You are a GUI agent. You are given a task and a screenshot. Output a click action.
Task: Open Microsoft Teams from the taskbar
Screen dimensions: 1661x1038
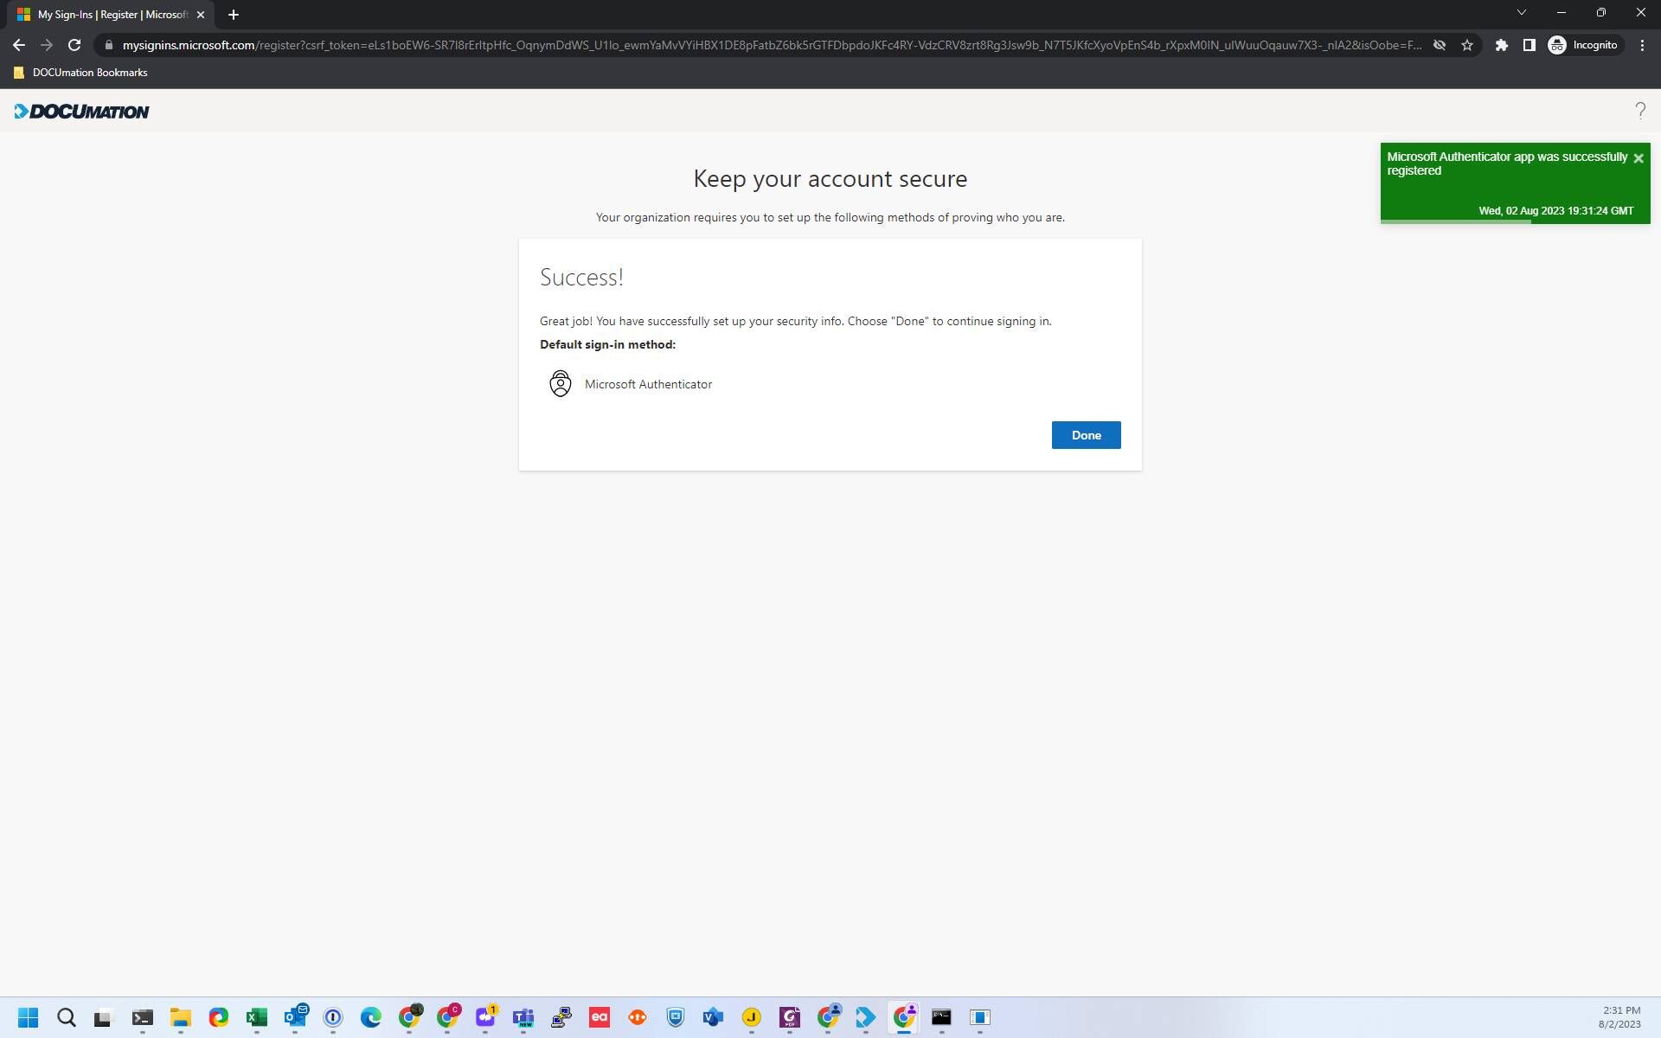[523, 1017]
